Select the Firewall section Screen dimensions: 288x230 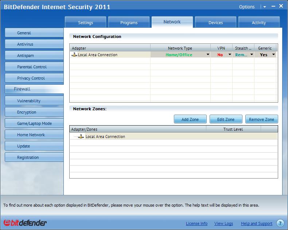tap(34, 89)
